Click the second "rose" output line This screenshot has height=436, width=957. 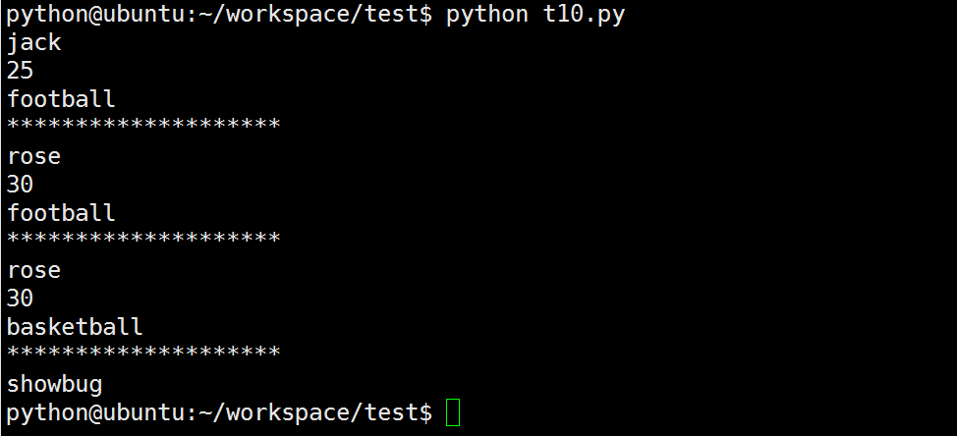pyautogui.click(x=33, y=270)
